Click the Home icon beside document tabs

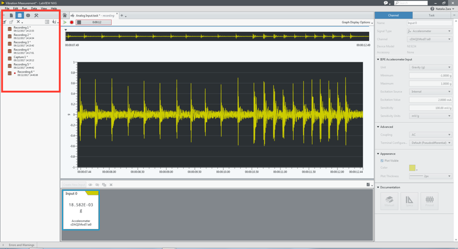65,15
